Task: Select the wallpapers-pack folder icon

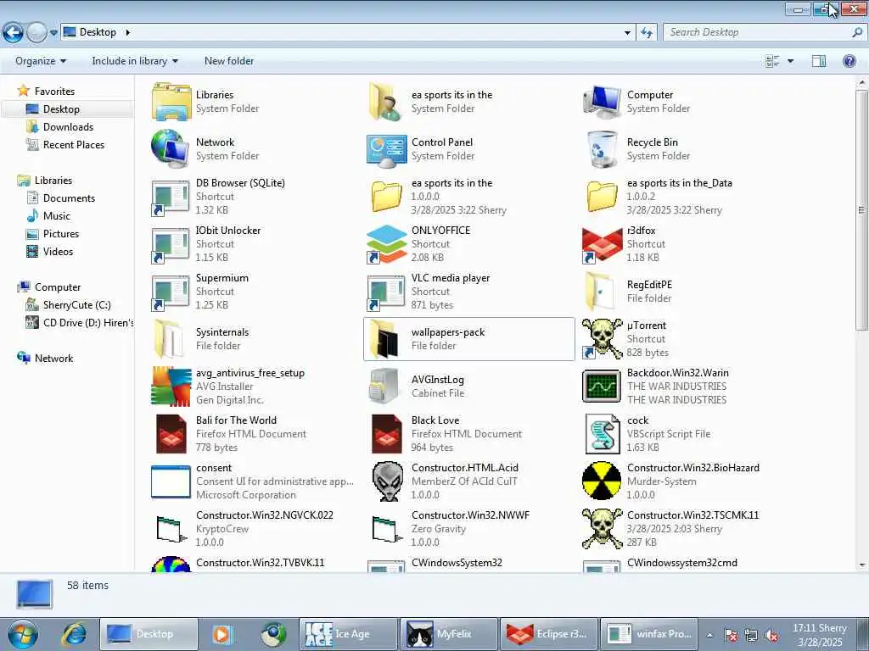Action: click(384, 339)
